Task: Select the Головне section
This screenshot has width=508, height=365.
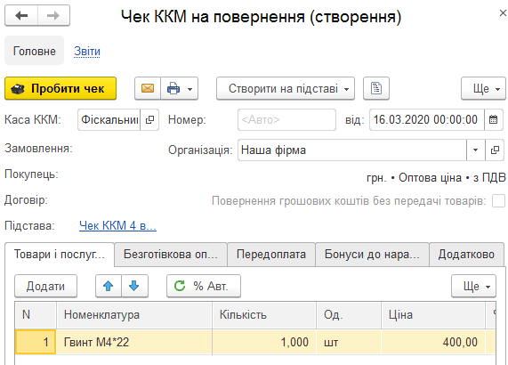Action: click(35, 51)
